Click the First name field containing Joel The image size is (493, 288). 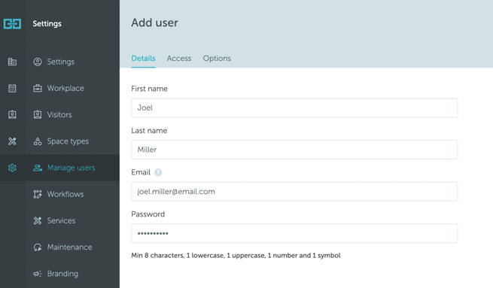[294, 108]
